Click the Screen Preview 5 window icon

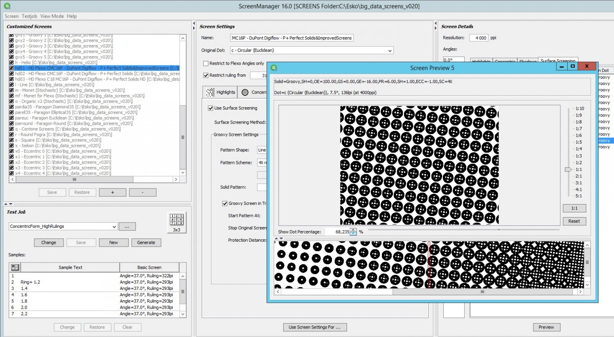point(274,68)
